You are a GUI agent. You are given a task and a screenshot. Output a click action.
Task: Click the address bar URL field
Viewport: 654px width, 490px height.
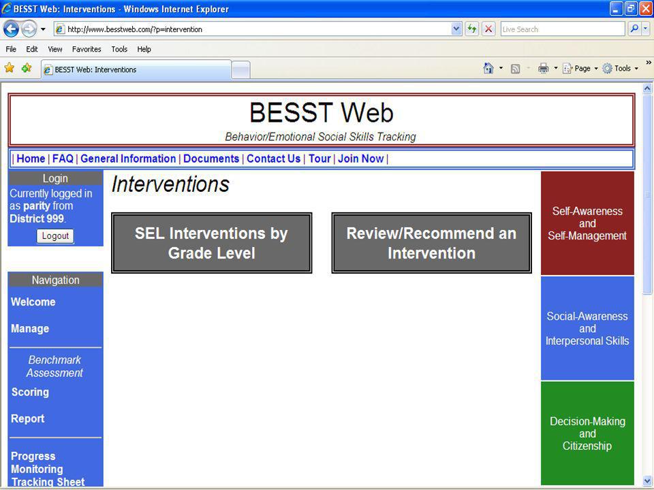tap(252, 29)
